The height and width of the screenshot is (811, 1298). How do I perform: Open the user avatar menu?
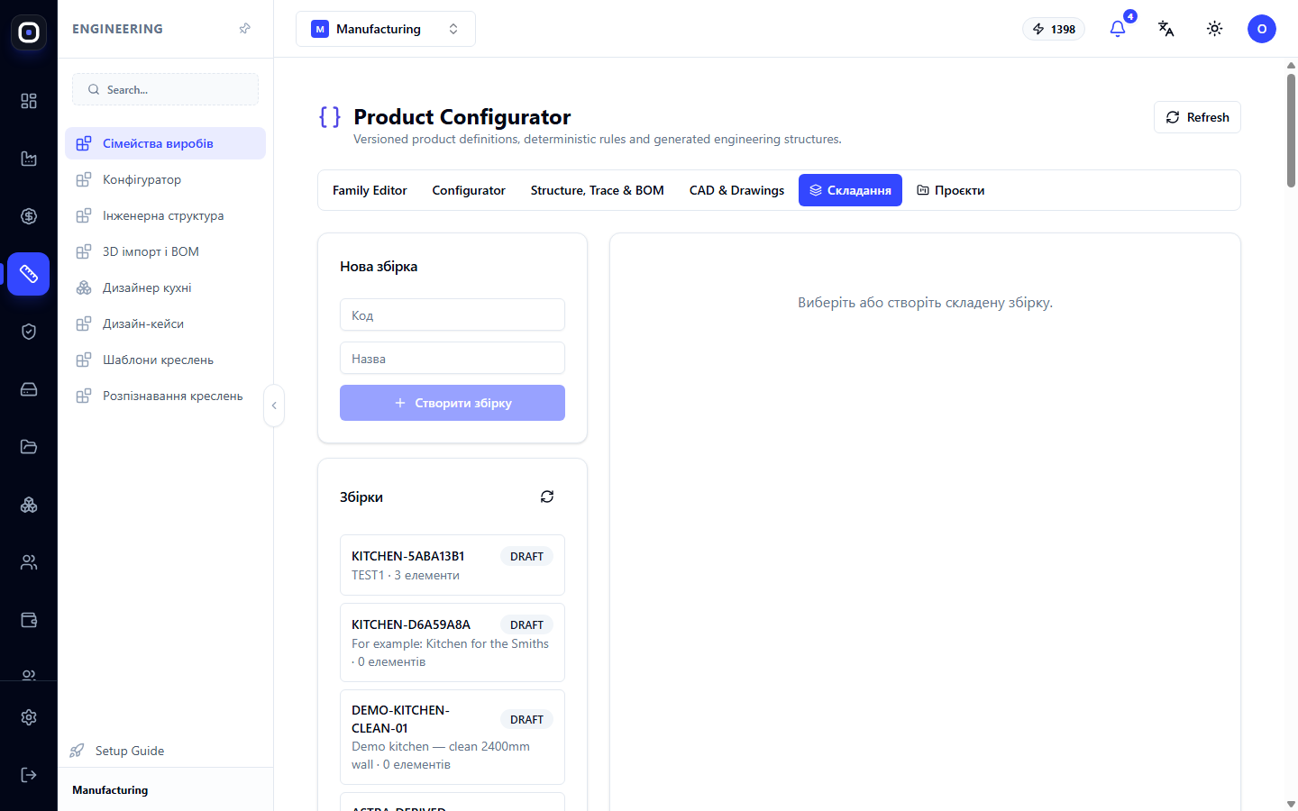(x=1262, y=29)
